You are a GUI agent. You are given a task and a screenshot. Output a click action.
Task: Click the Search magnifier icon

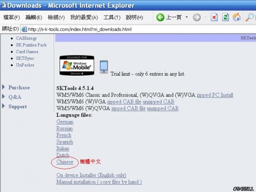250,17
